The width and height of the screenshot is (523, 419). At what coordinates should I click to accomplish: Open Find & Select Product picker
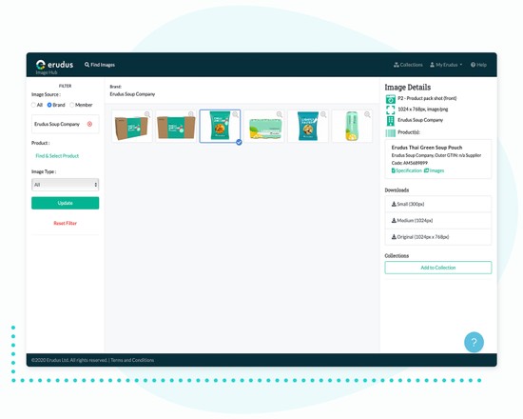click(x=57, y=156)
